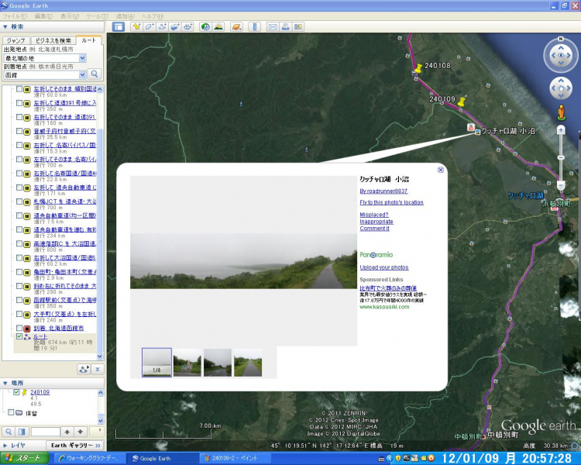581x465 pixels.
Task: Collapse the 場所 places panel
Action: [x=5, y=383]
